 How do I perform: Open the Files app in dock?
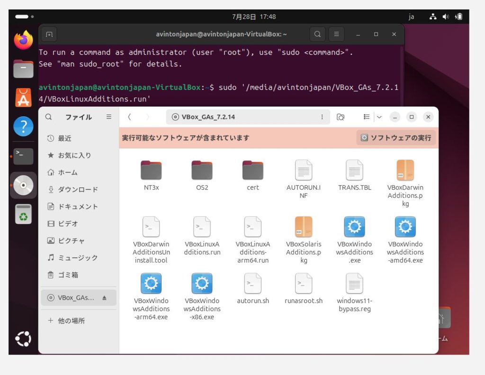pos(23,69)
